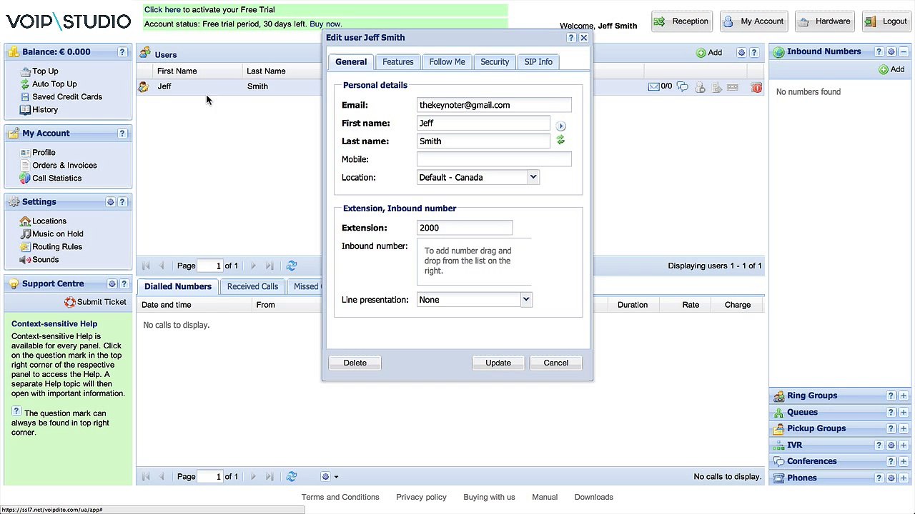
Task: Log out using Logout button
Action: [x=886, y=21]
